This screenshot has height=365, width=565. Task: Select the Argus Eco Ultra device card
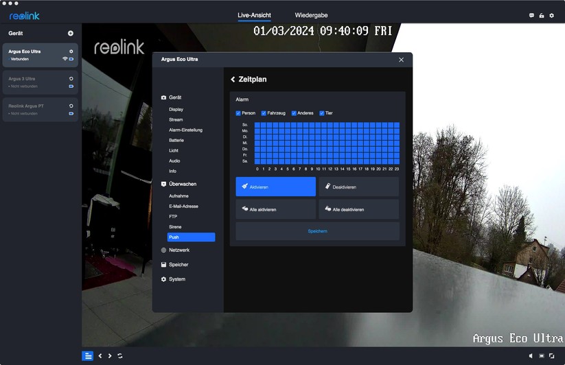click(x=41, y=55)
